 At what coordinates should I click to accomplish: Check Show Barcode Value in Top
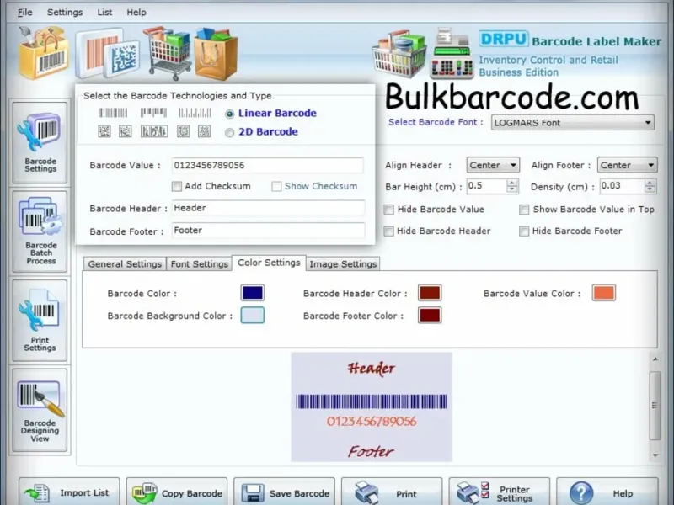click(524, 210)
